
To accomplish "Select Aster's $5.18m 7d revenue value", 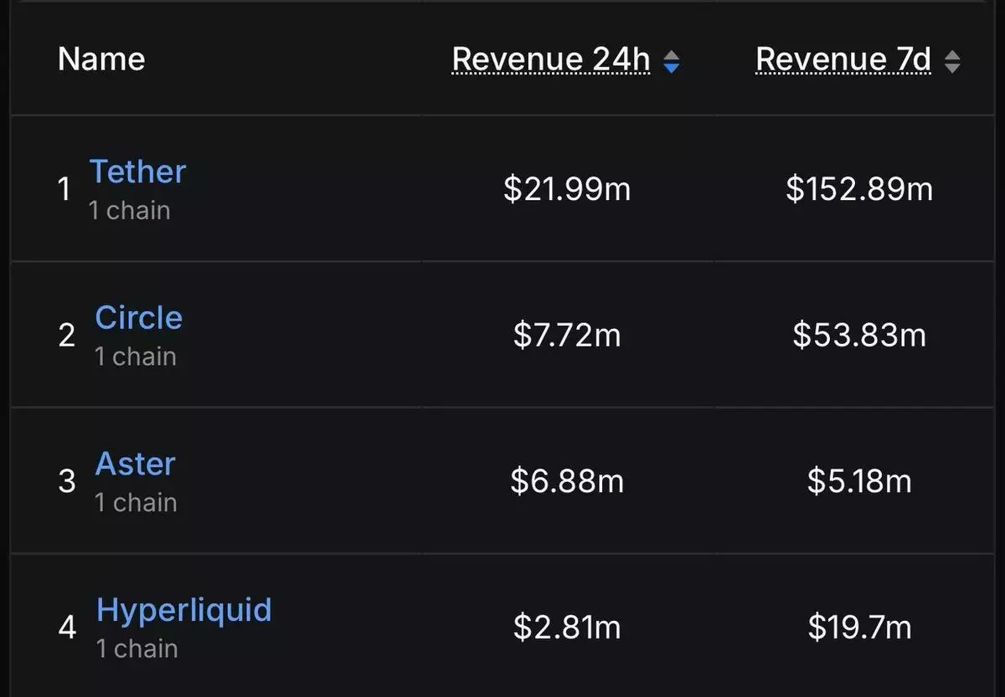I will click(x=859, y=481).
